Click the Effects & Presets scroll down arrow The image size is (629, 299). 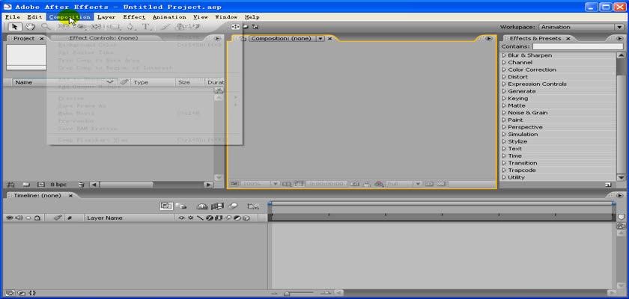pos(621,177)
